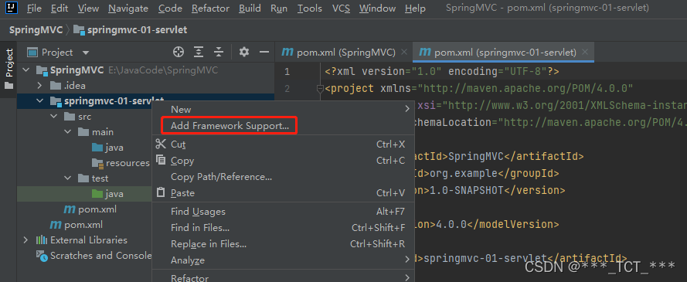Click the Maven icon on pom.xml (SpringMVC) tab
Image resolution: width=687 pixels, height=282 pixels.
point(287,53)
